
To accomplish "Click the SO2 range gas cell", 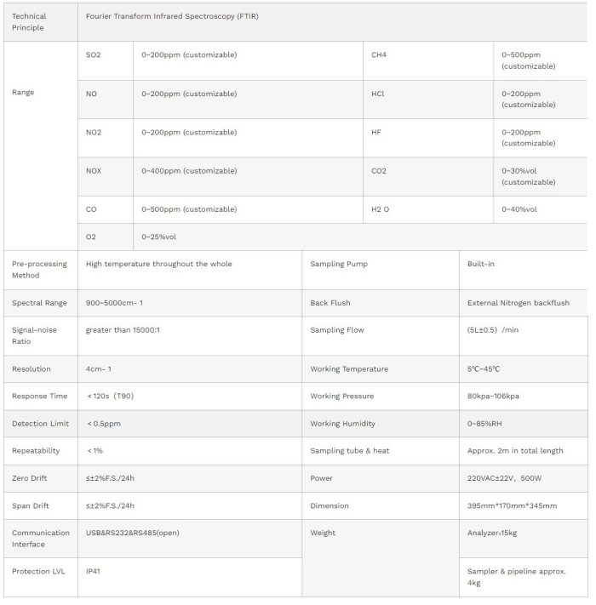I will (94, 55).
